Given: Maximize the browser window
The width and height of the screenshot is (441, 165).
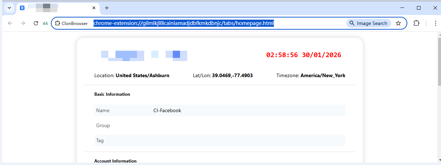Looking at the screenshot, I should pyautogui.click(x=419, y=7).
